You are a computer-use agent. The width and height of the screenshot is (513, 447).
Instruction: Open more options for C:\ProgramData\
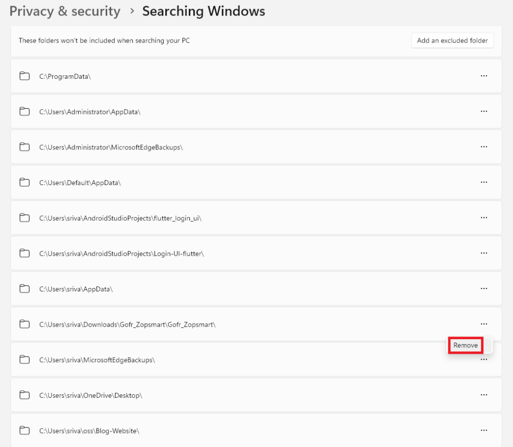[x=483, y=76]
